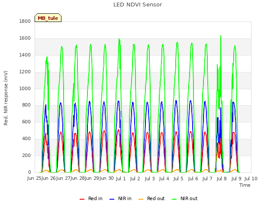This screenshot has height=207, width=277.
Task: Click the Jul 9 x-axis date label
Action: coord(236,179)
